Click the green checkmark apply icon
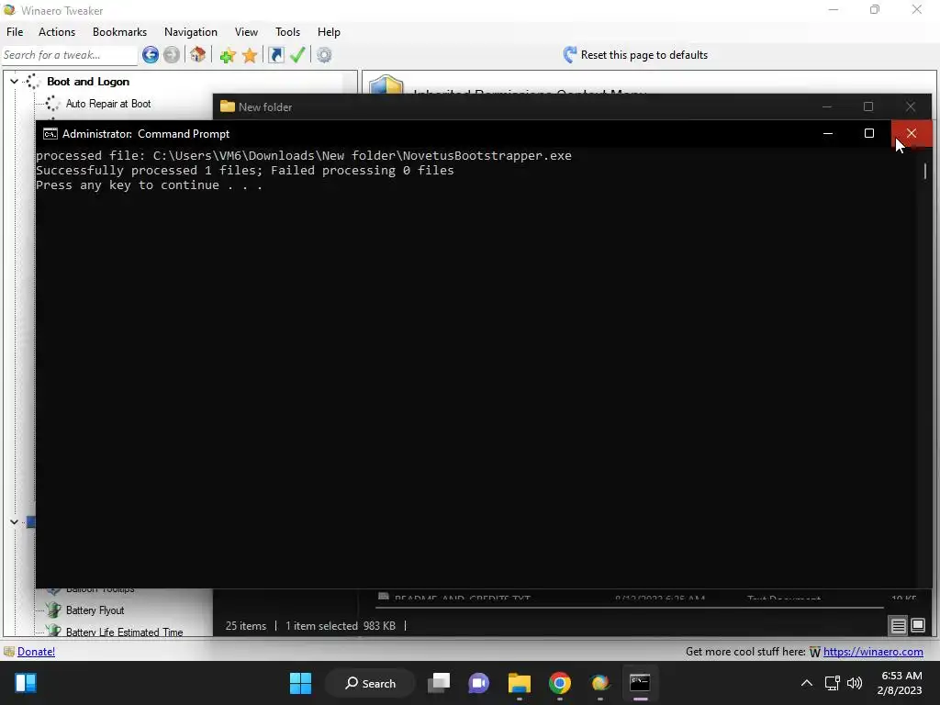The width and height of the screenshot is (940, 705). point(297,55)
